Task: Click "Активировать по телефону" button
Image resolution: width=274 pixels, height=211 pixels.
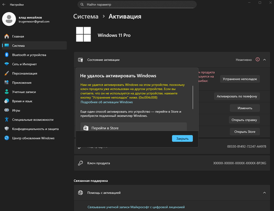Action: point(237,96)
